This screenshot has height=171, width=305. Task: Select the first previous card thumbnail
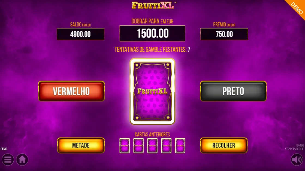[x=125, y=146]
